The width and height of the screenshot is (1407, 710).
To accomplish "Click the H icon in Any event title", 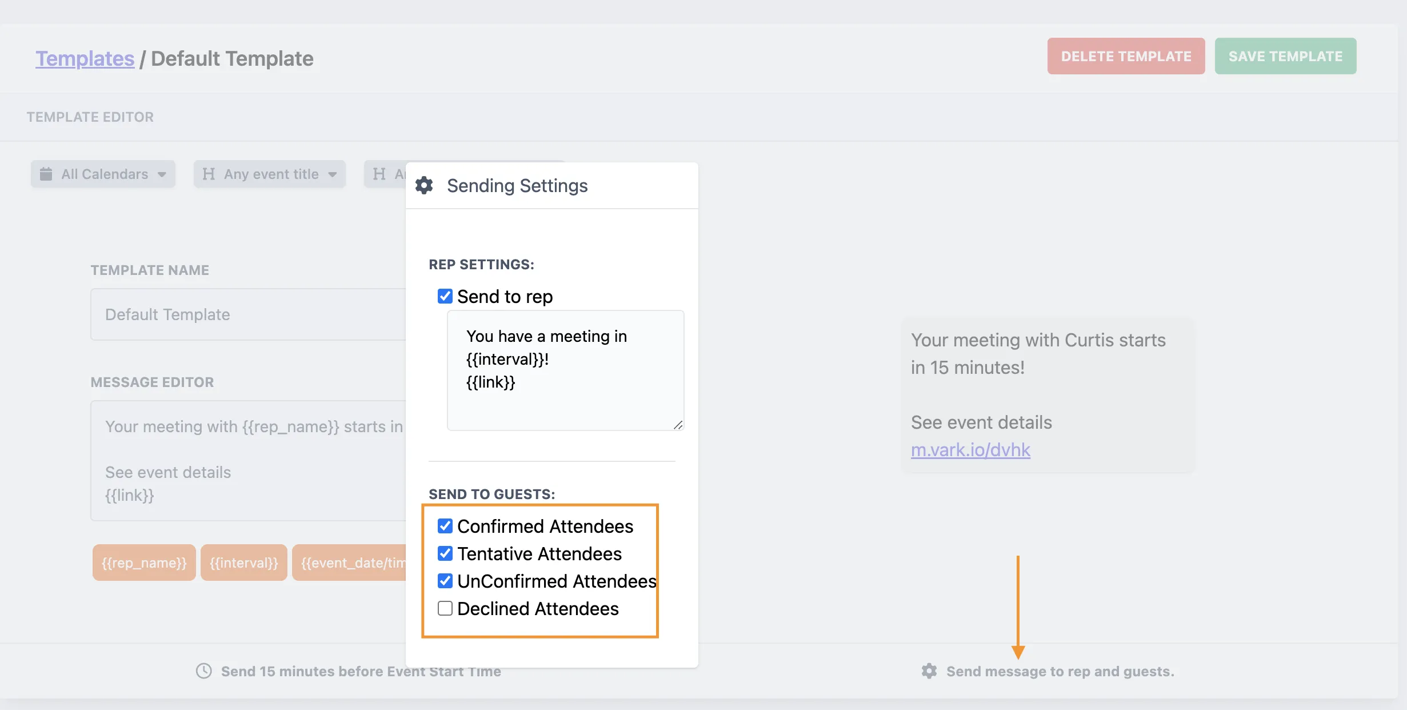I will tap(209, 174).
